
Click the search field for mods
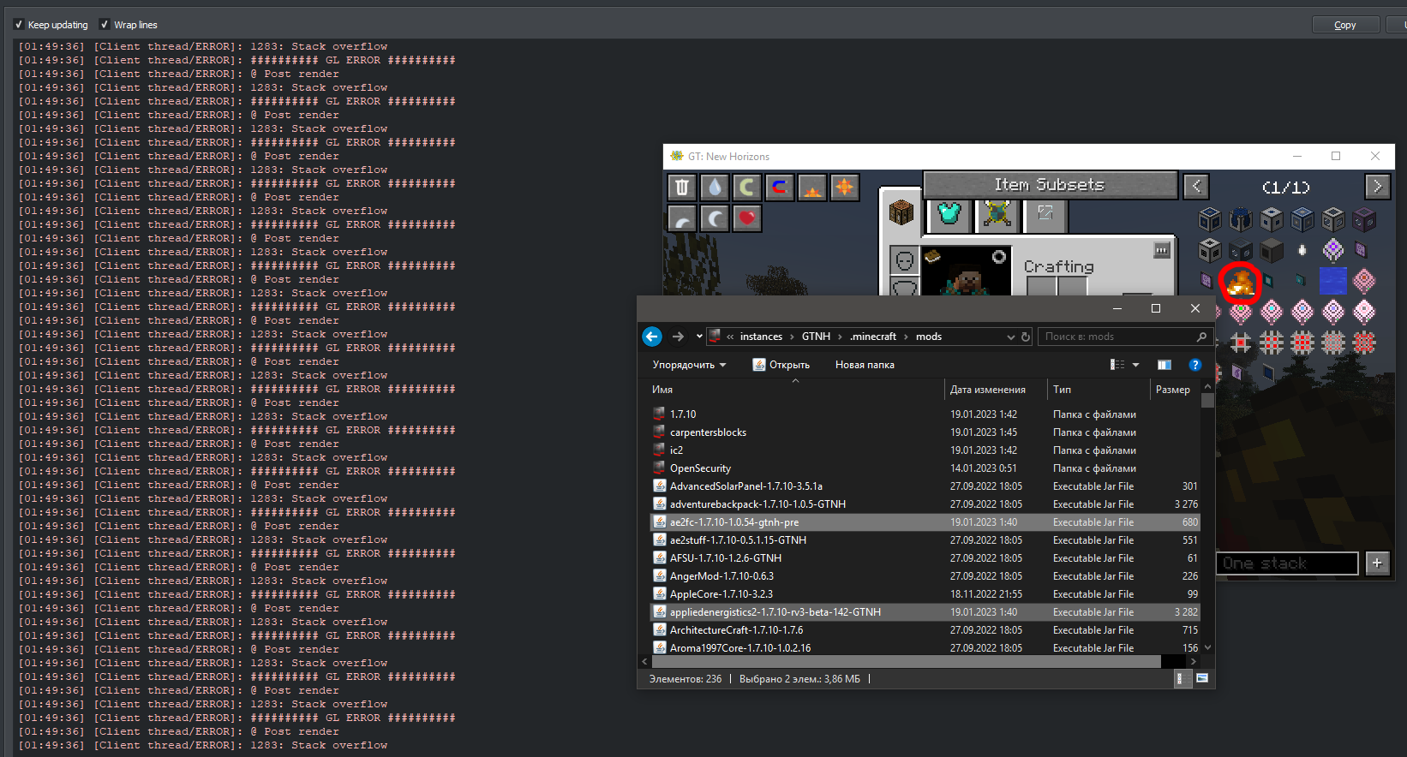pos(1126,337)
